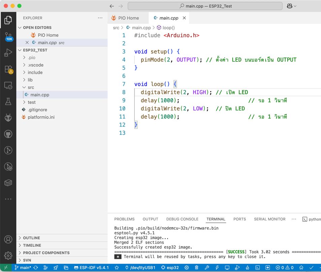
Task: Open the PlatformIO alien icon view
Action: tap(8, 118)
